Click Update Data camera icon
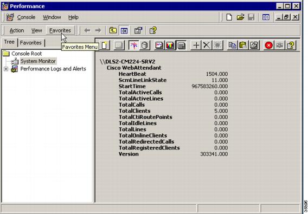 pyautogui.click(x=279, y=46)
